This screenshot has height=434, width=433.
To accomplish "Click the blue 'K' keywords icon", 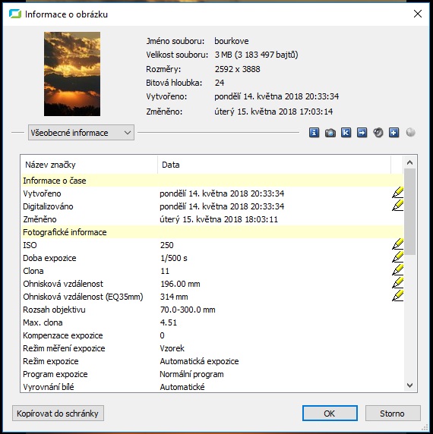I will click(x=346, y=133).
